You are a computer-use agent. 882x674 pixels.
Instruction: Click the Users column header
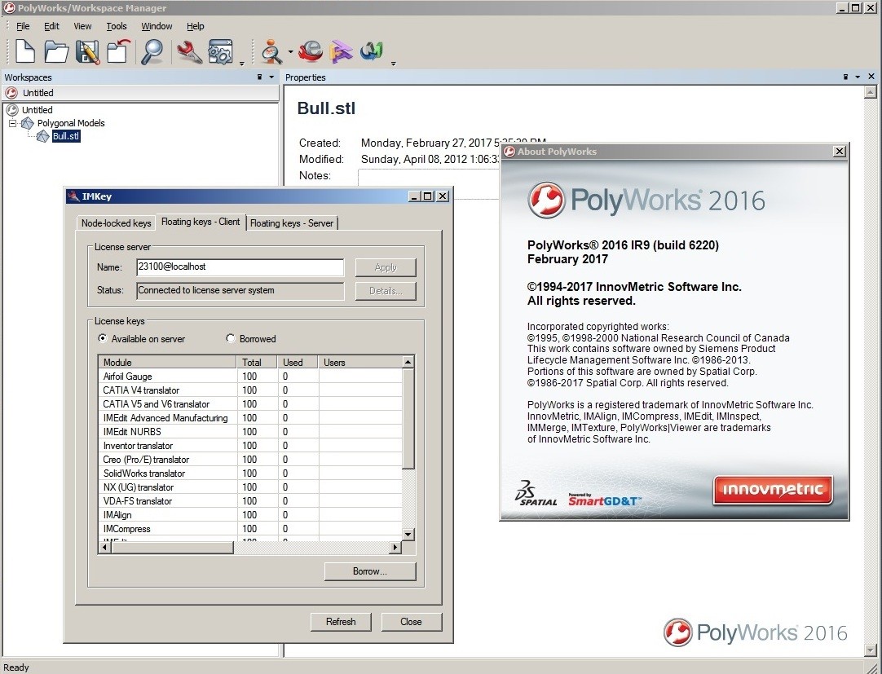pyautogui.click(x=360, y=363)
